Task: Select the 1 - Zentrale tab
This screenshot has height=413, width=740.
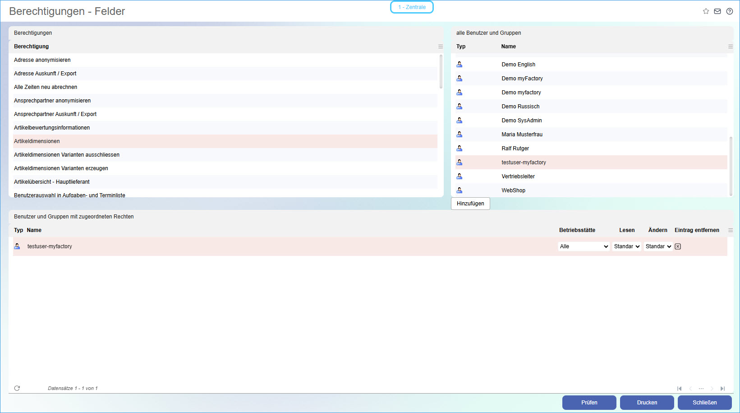Action: (x=412, y=7)
